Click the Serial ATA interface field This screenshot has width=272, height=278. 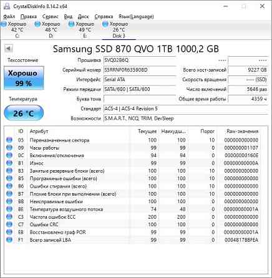click(x=140, y=80)
